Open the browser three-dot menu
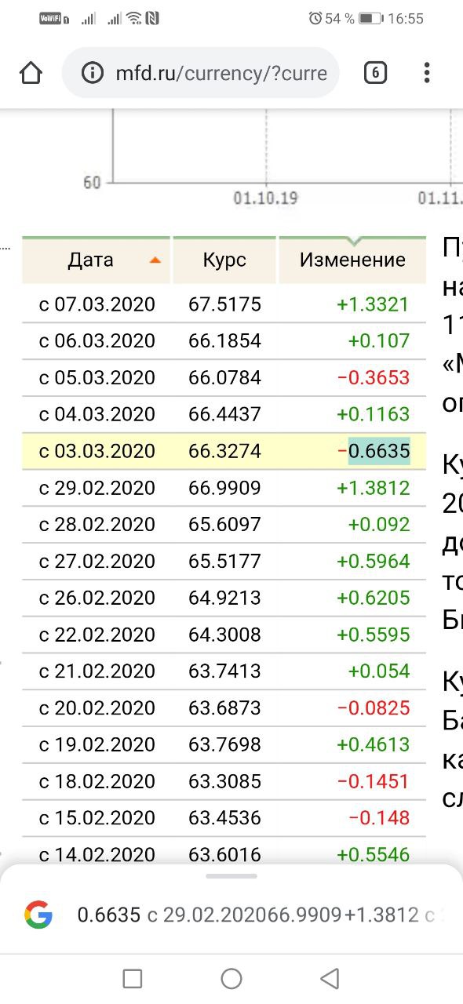Viewport: 463px width, 1004px height. pyautogui.click(x=427, y=74)
